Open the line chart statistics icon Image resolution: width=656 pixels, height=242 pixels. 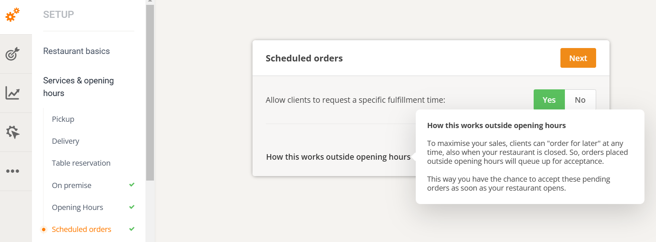pyautogui.click(x=12, y=93)
